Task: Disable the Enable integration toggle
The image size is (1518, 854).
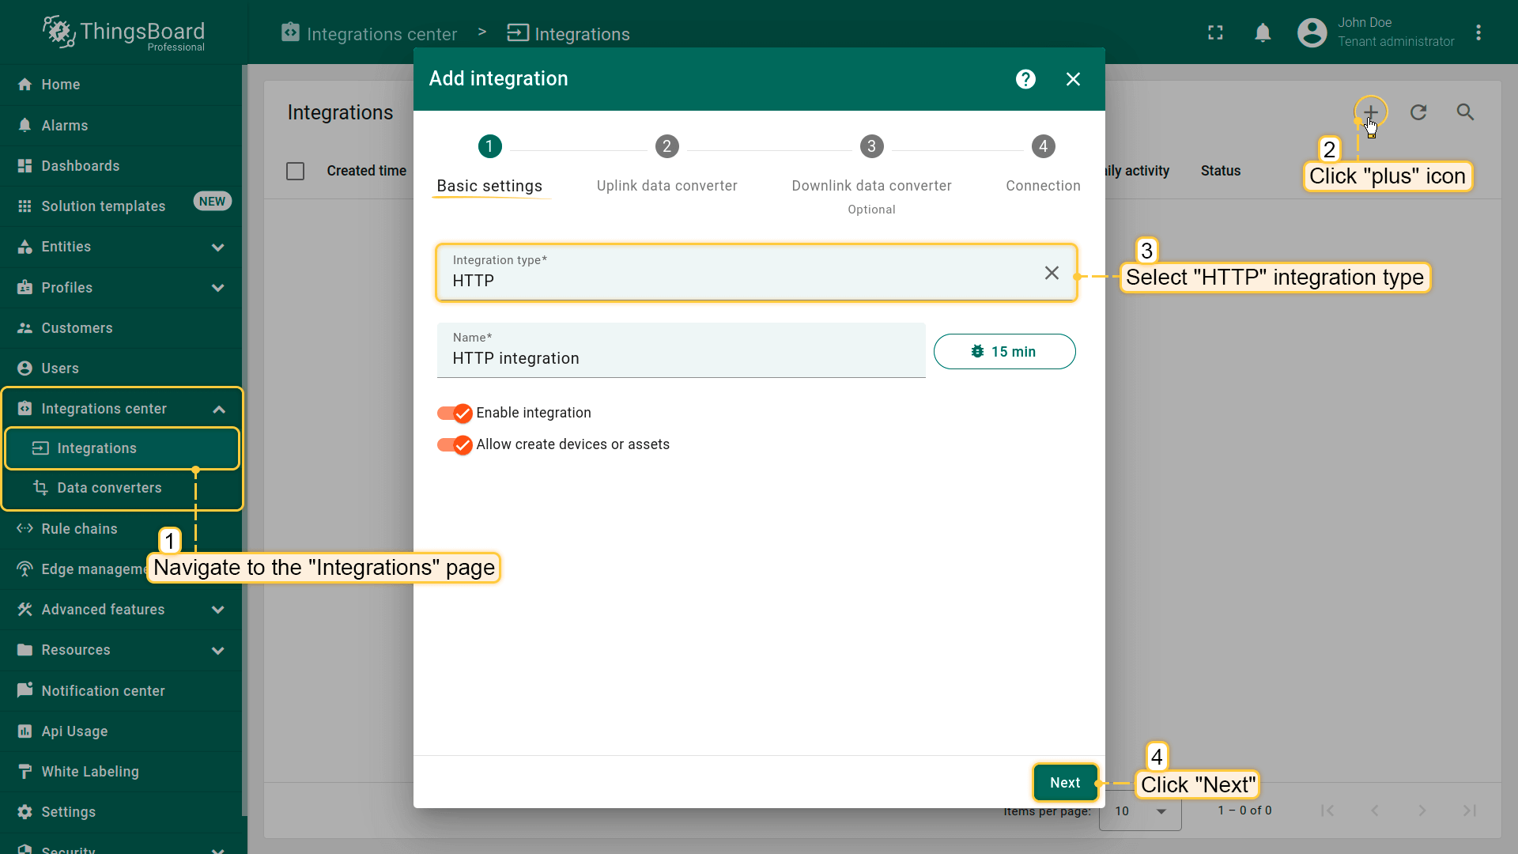Action: [455, 413]
